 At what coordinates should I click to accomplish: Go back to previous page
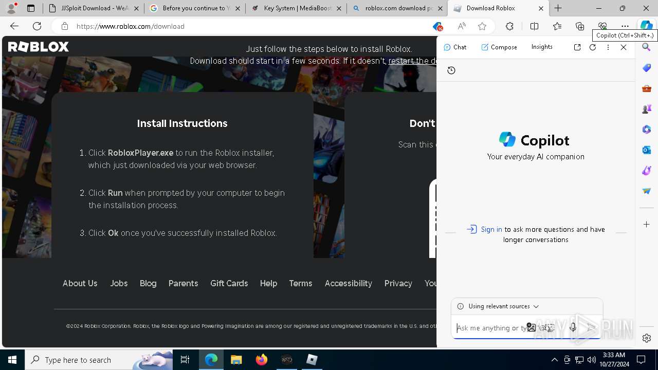(14, 26)
